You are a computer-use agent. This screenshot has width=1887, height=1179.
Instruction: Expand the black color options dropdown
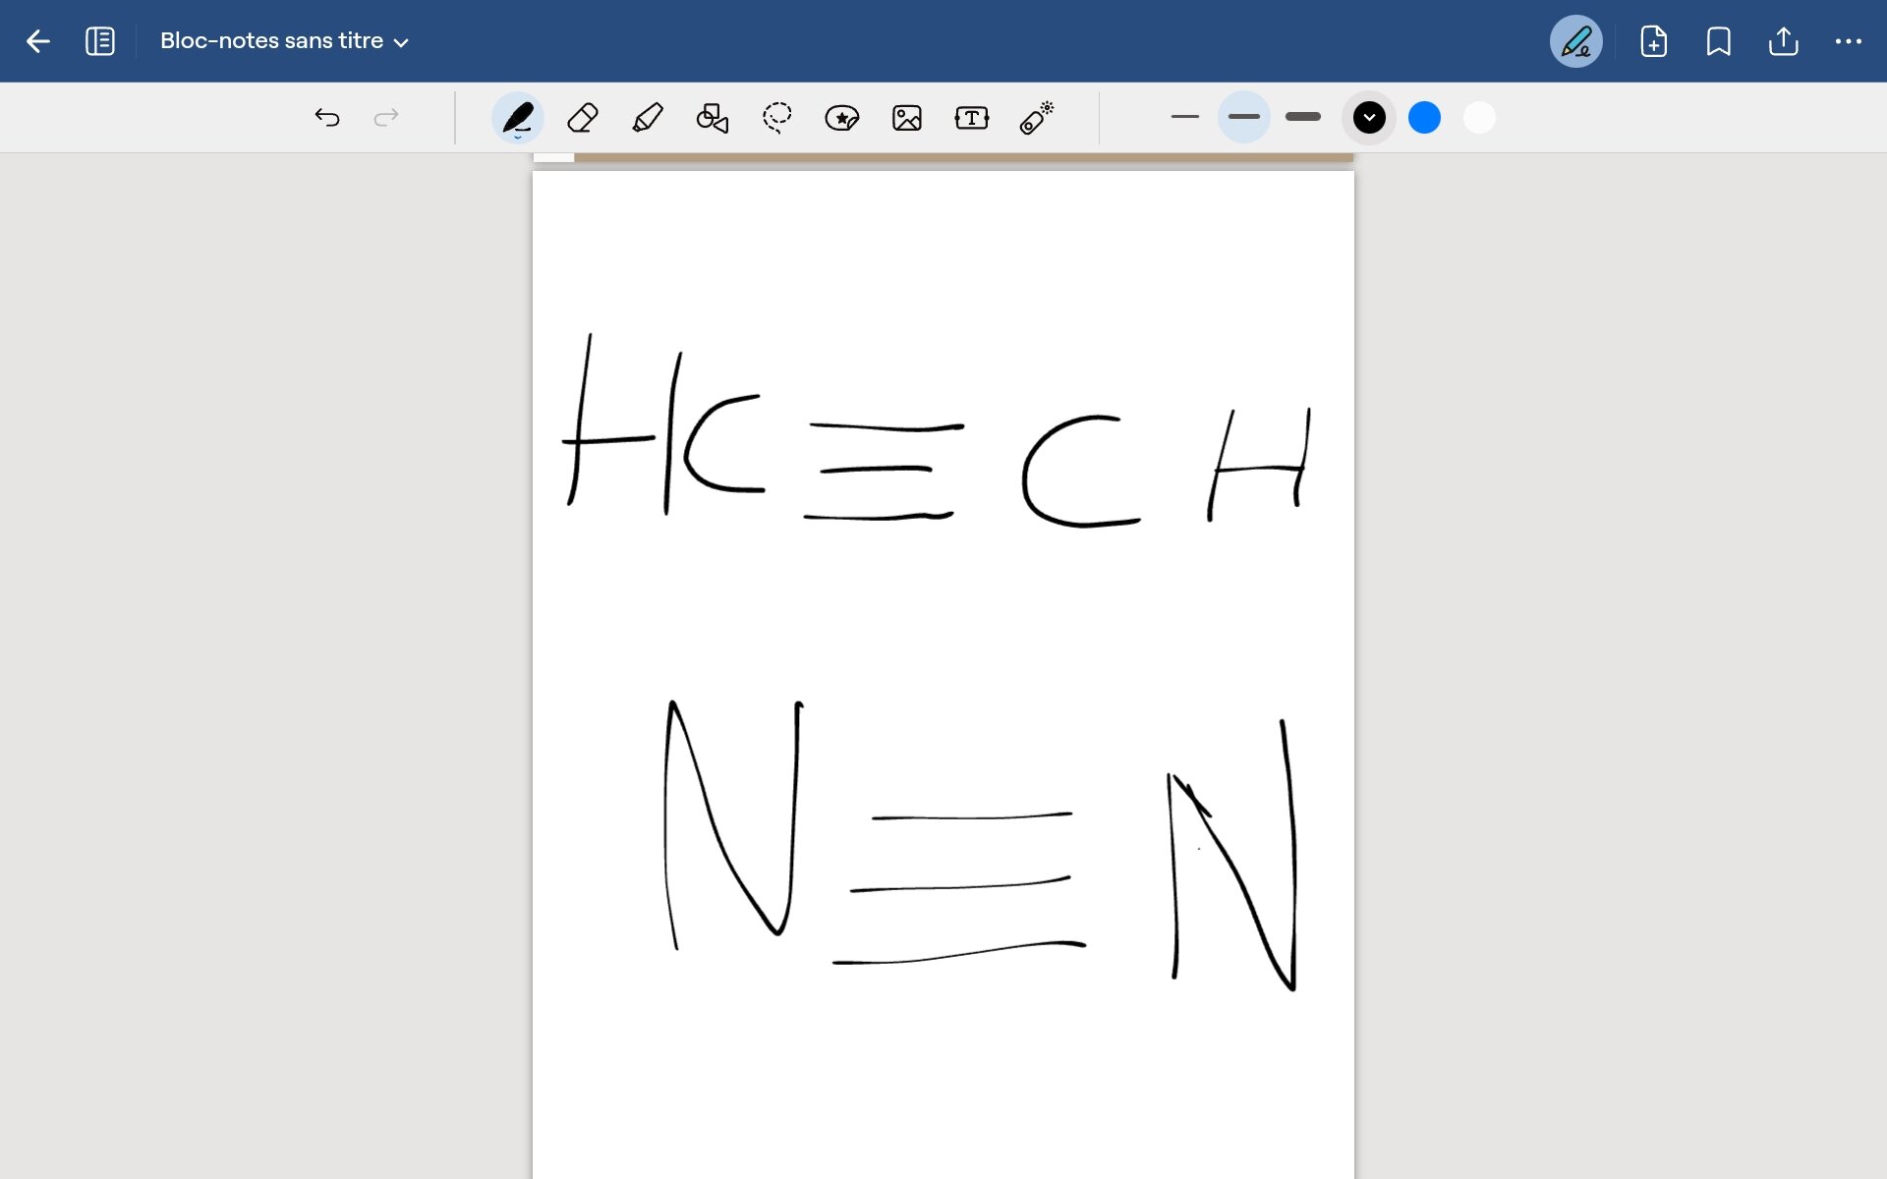1369,118
